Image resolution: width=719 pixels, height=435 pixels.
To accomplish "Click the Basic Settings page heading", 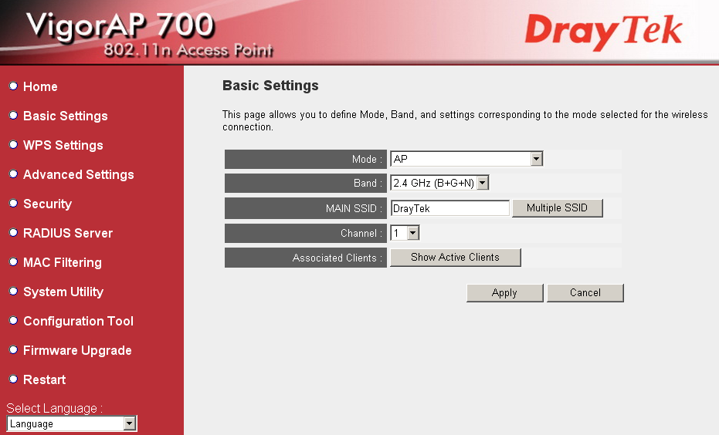I will [x=270, y=86].
